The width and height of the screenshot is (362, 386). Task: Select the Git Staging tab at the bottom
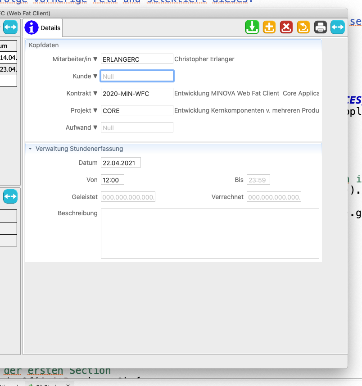coord(47,385)
